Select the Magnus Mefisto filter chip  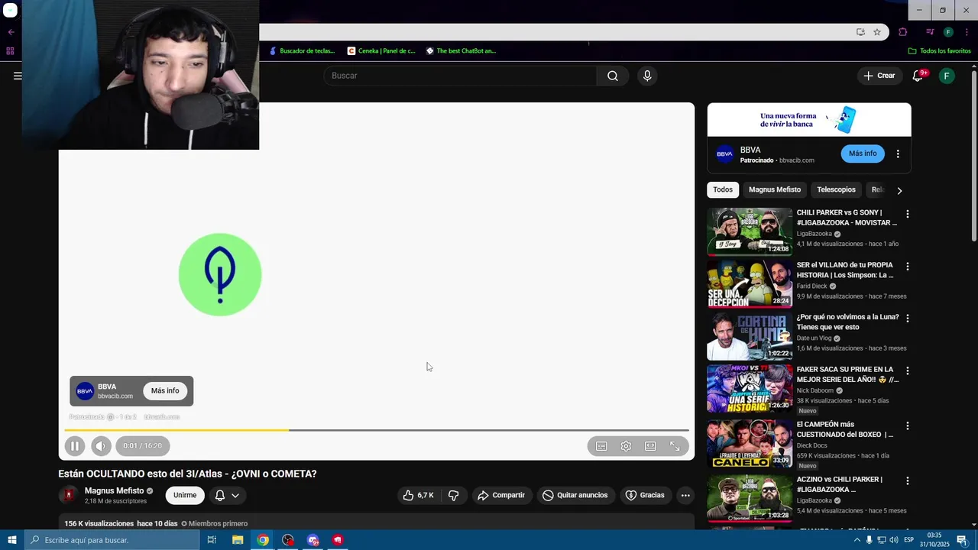tap(775, 189)
